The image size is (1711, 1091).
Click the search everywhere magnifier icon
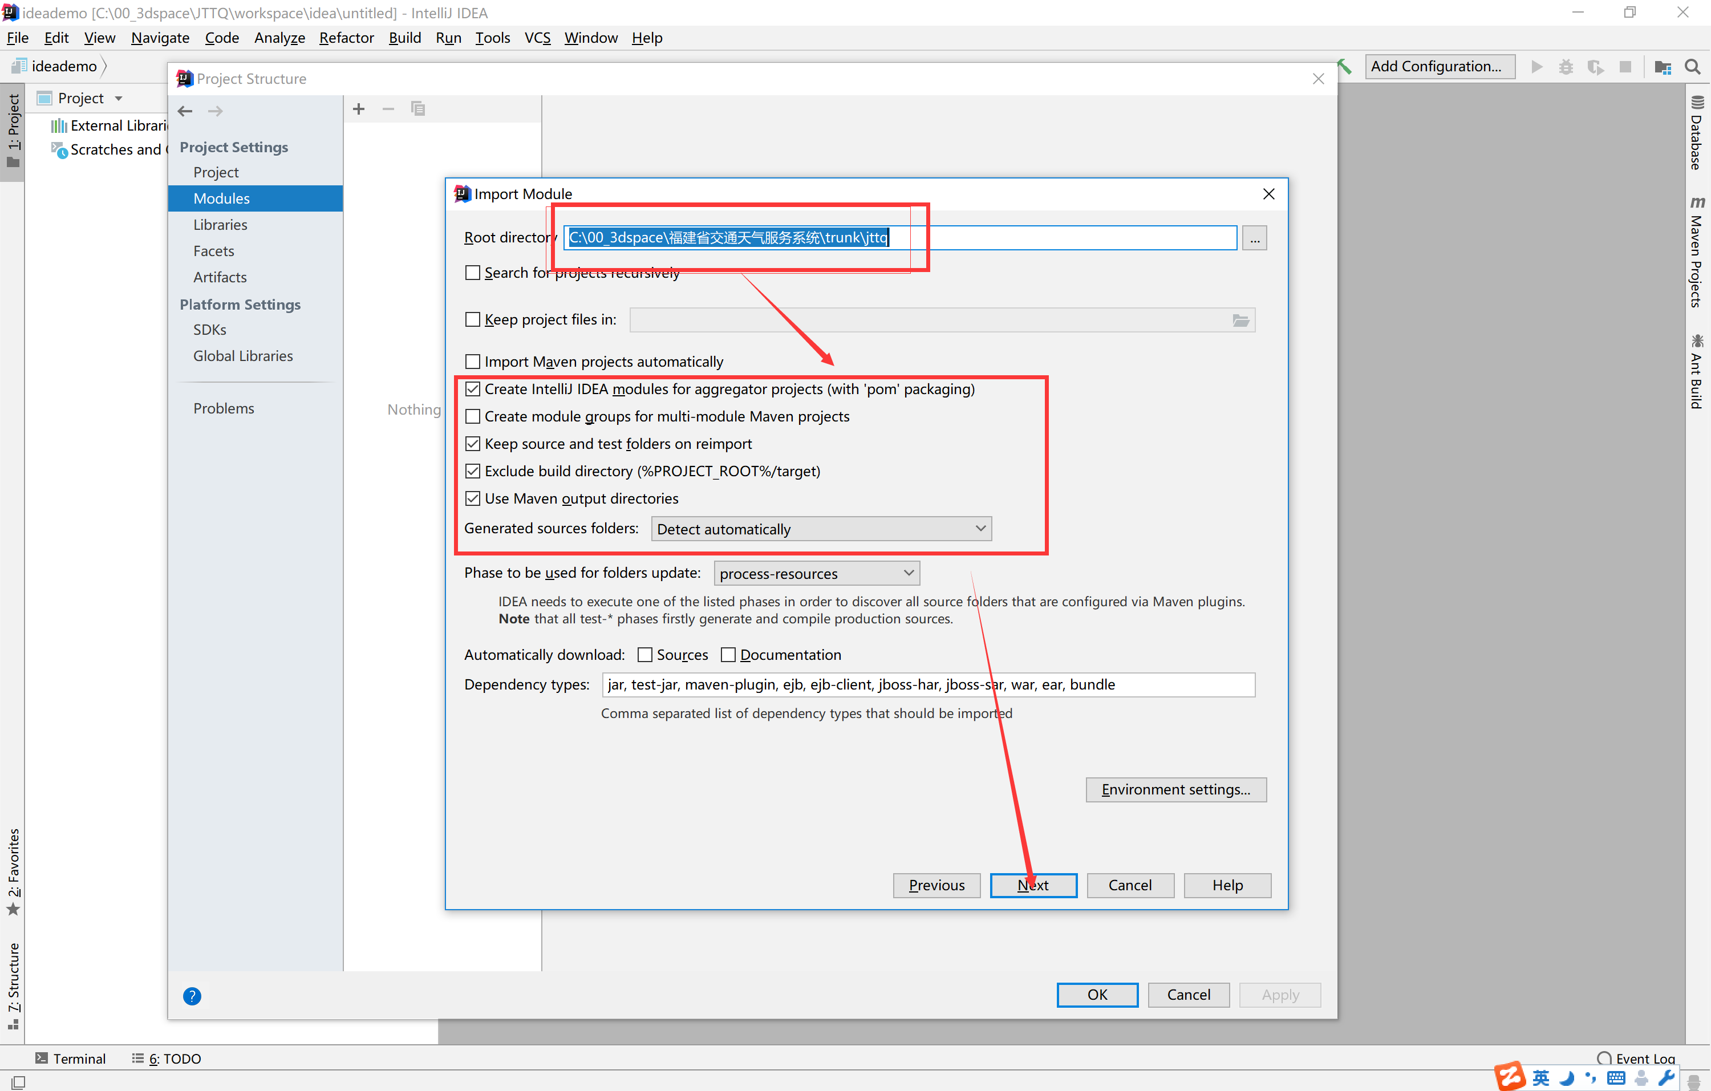[1693, 67]
